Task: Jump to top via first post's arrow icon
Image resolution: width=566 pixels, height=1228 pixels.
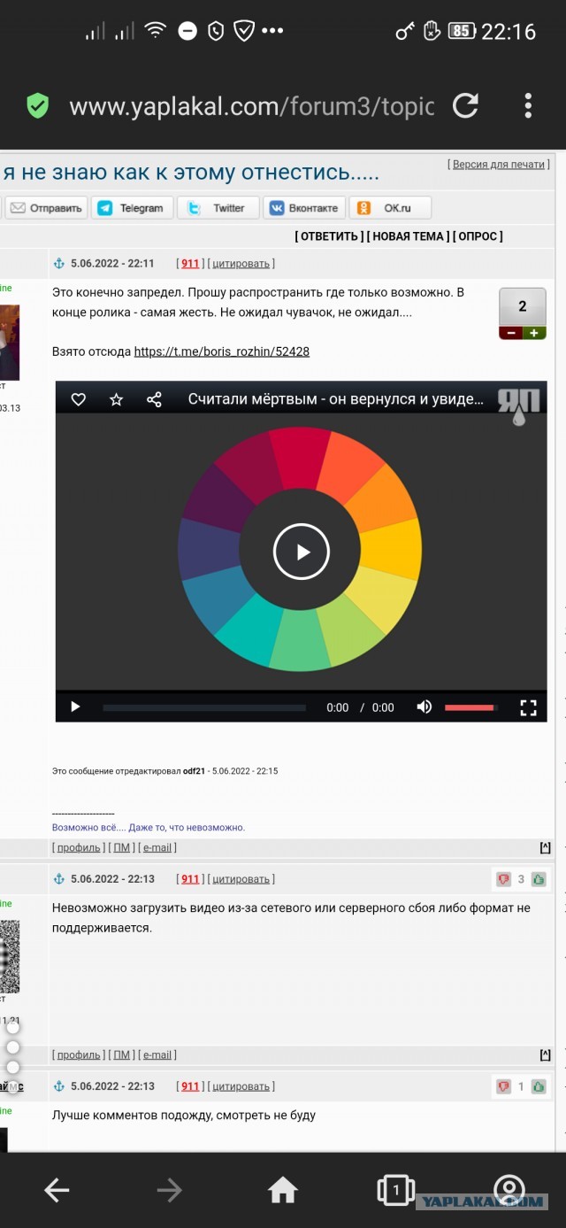Action: point(545,847)
